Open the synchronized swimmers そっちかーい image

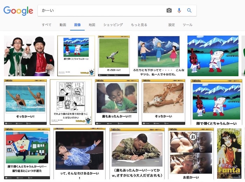pyautogui.click(x=25, y=102)
